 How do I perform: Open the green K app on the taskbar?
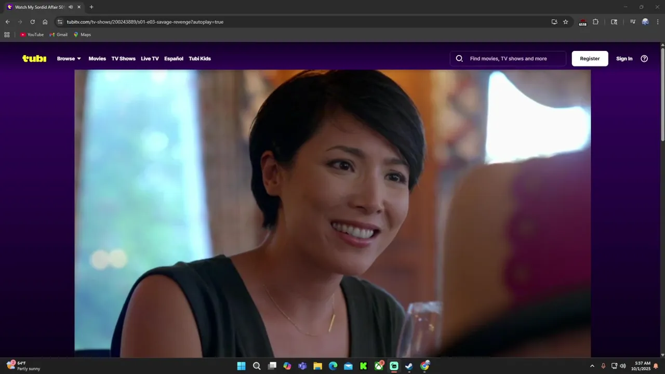coord(364,366)
